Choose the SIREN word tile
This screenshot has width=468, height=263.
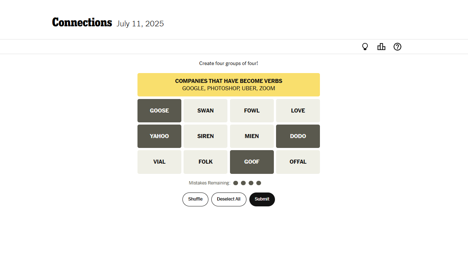[x=205, y=136]
